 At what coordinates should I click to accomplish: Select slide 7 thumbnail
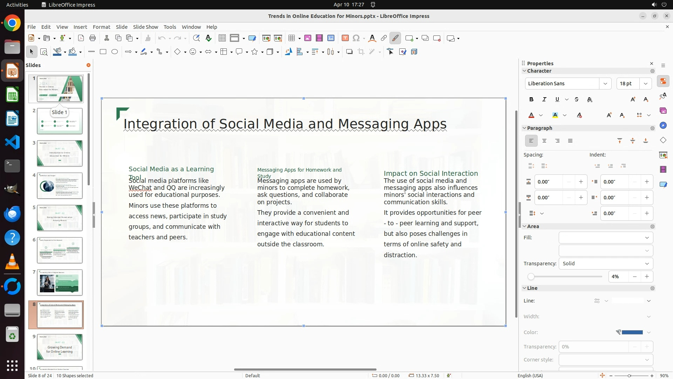60,282
